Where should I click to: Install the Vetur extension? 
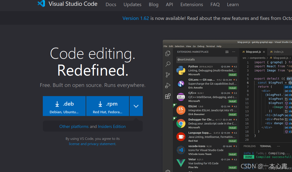[x=233, y=168]
